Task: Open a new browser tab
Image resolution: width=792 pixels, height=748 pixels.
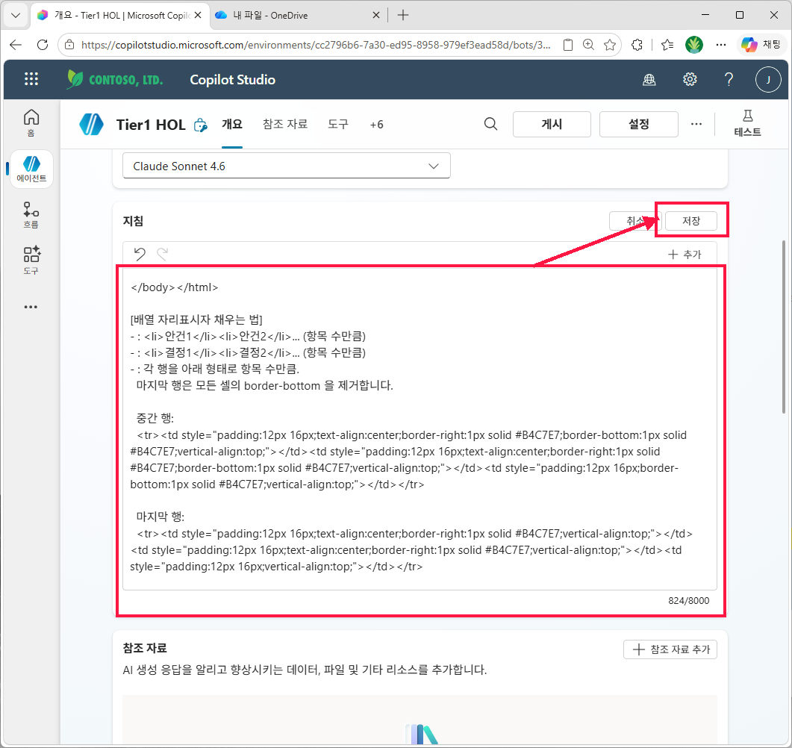Action: click(402, 15)
